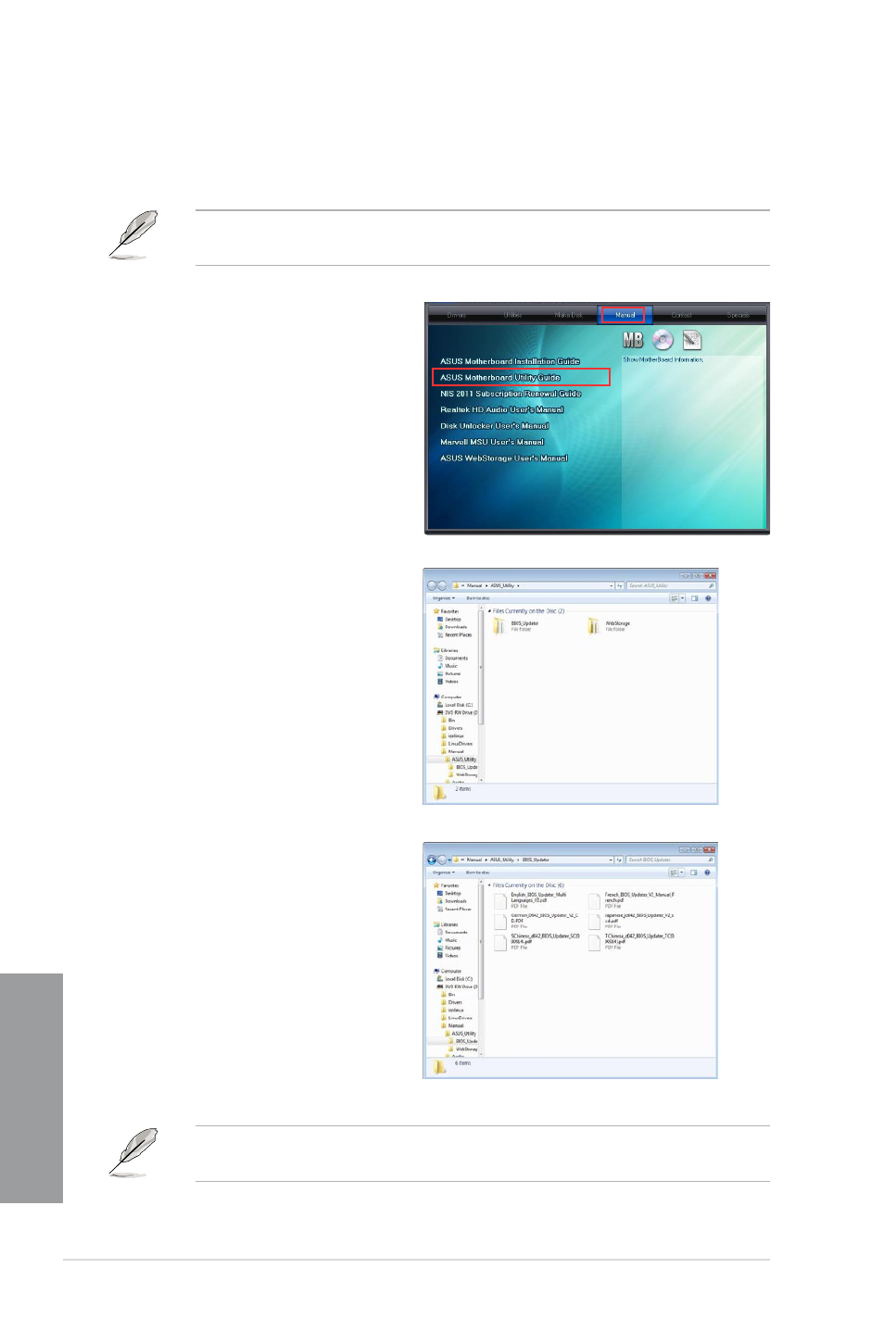
Task: Open the Contact tab
Action: click(681, 315)
